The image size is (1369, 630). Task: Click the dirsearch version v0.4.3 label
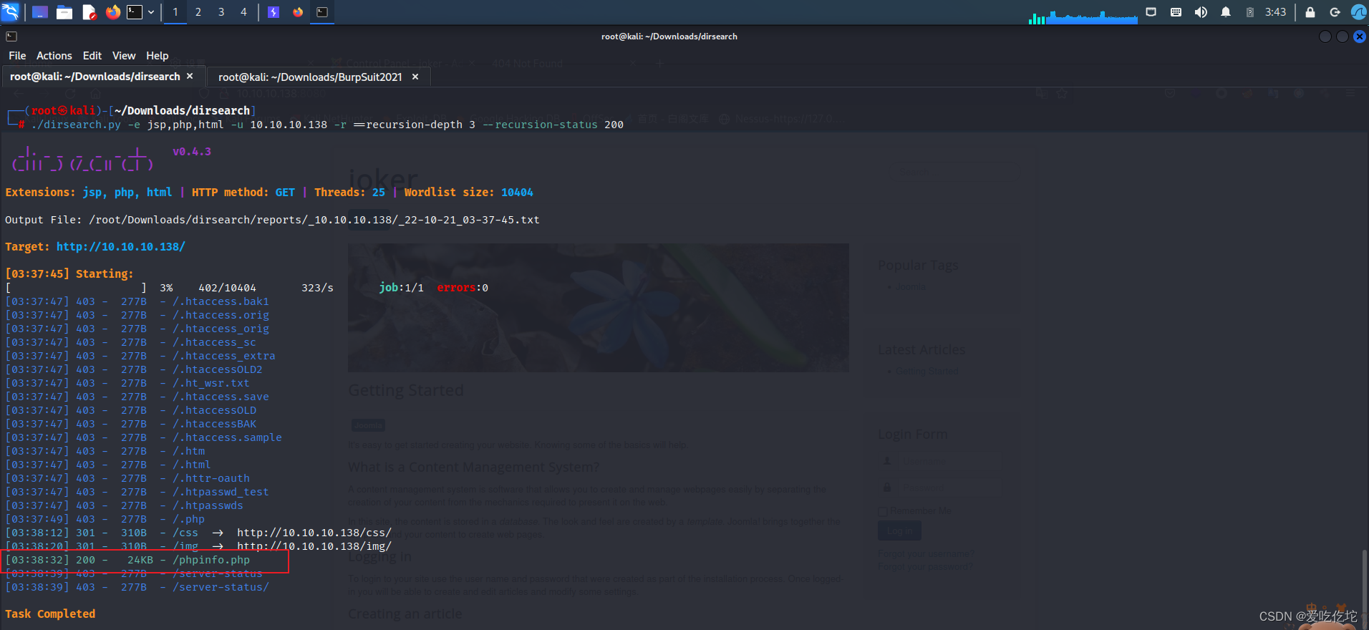pyautogui.click(x=192, y=152)
